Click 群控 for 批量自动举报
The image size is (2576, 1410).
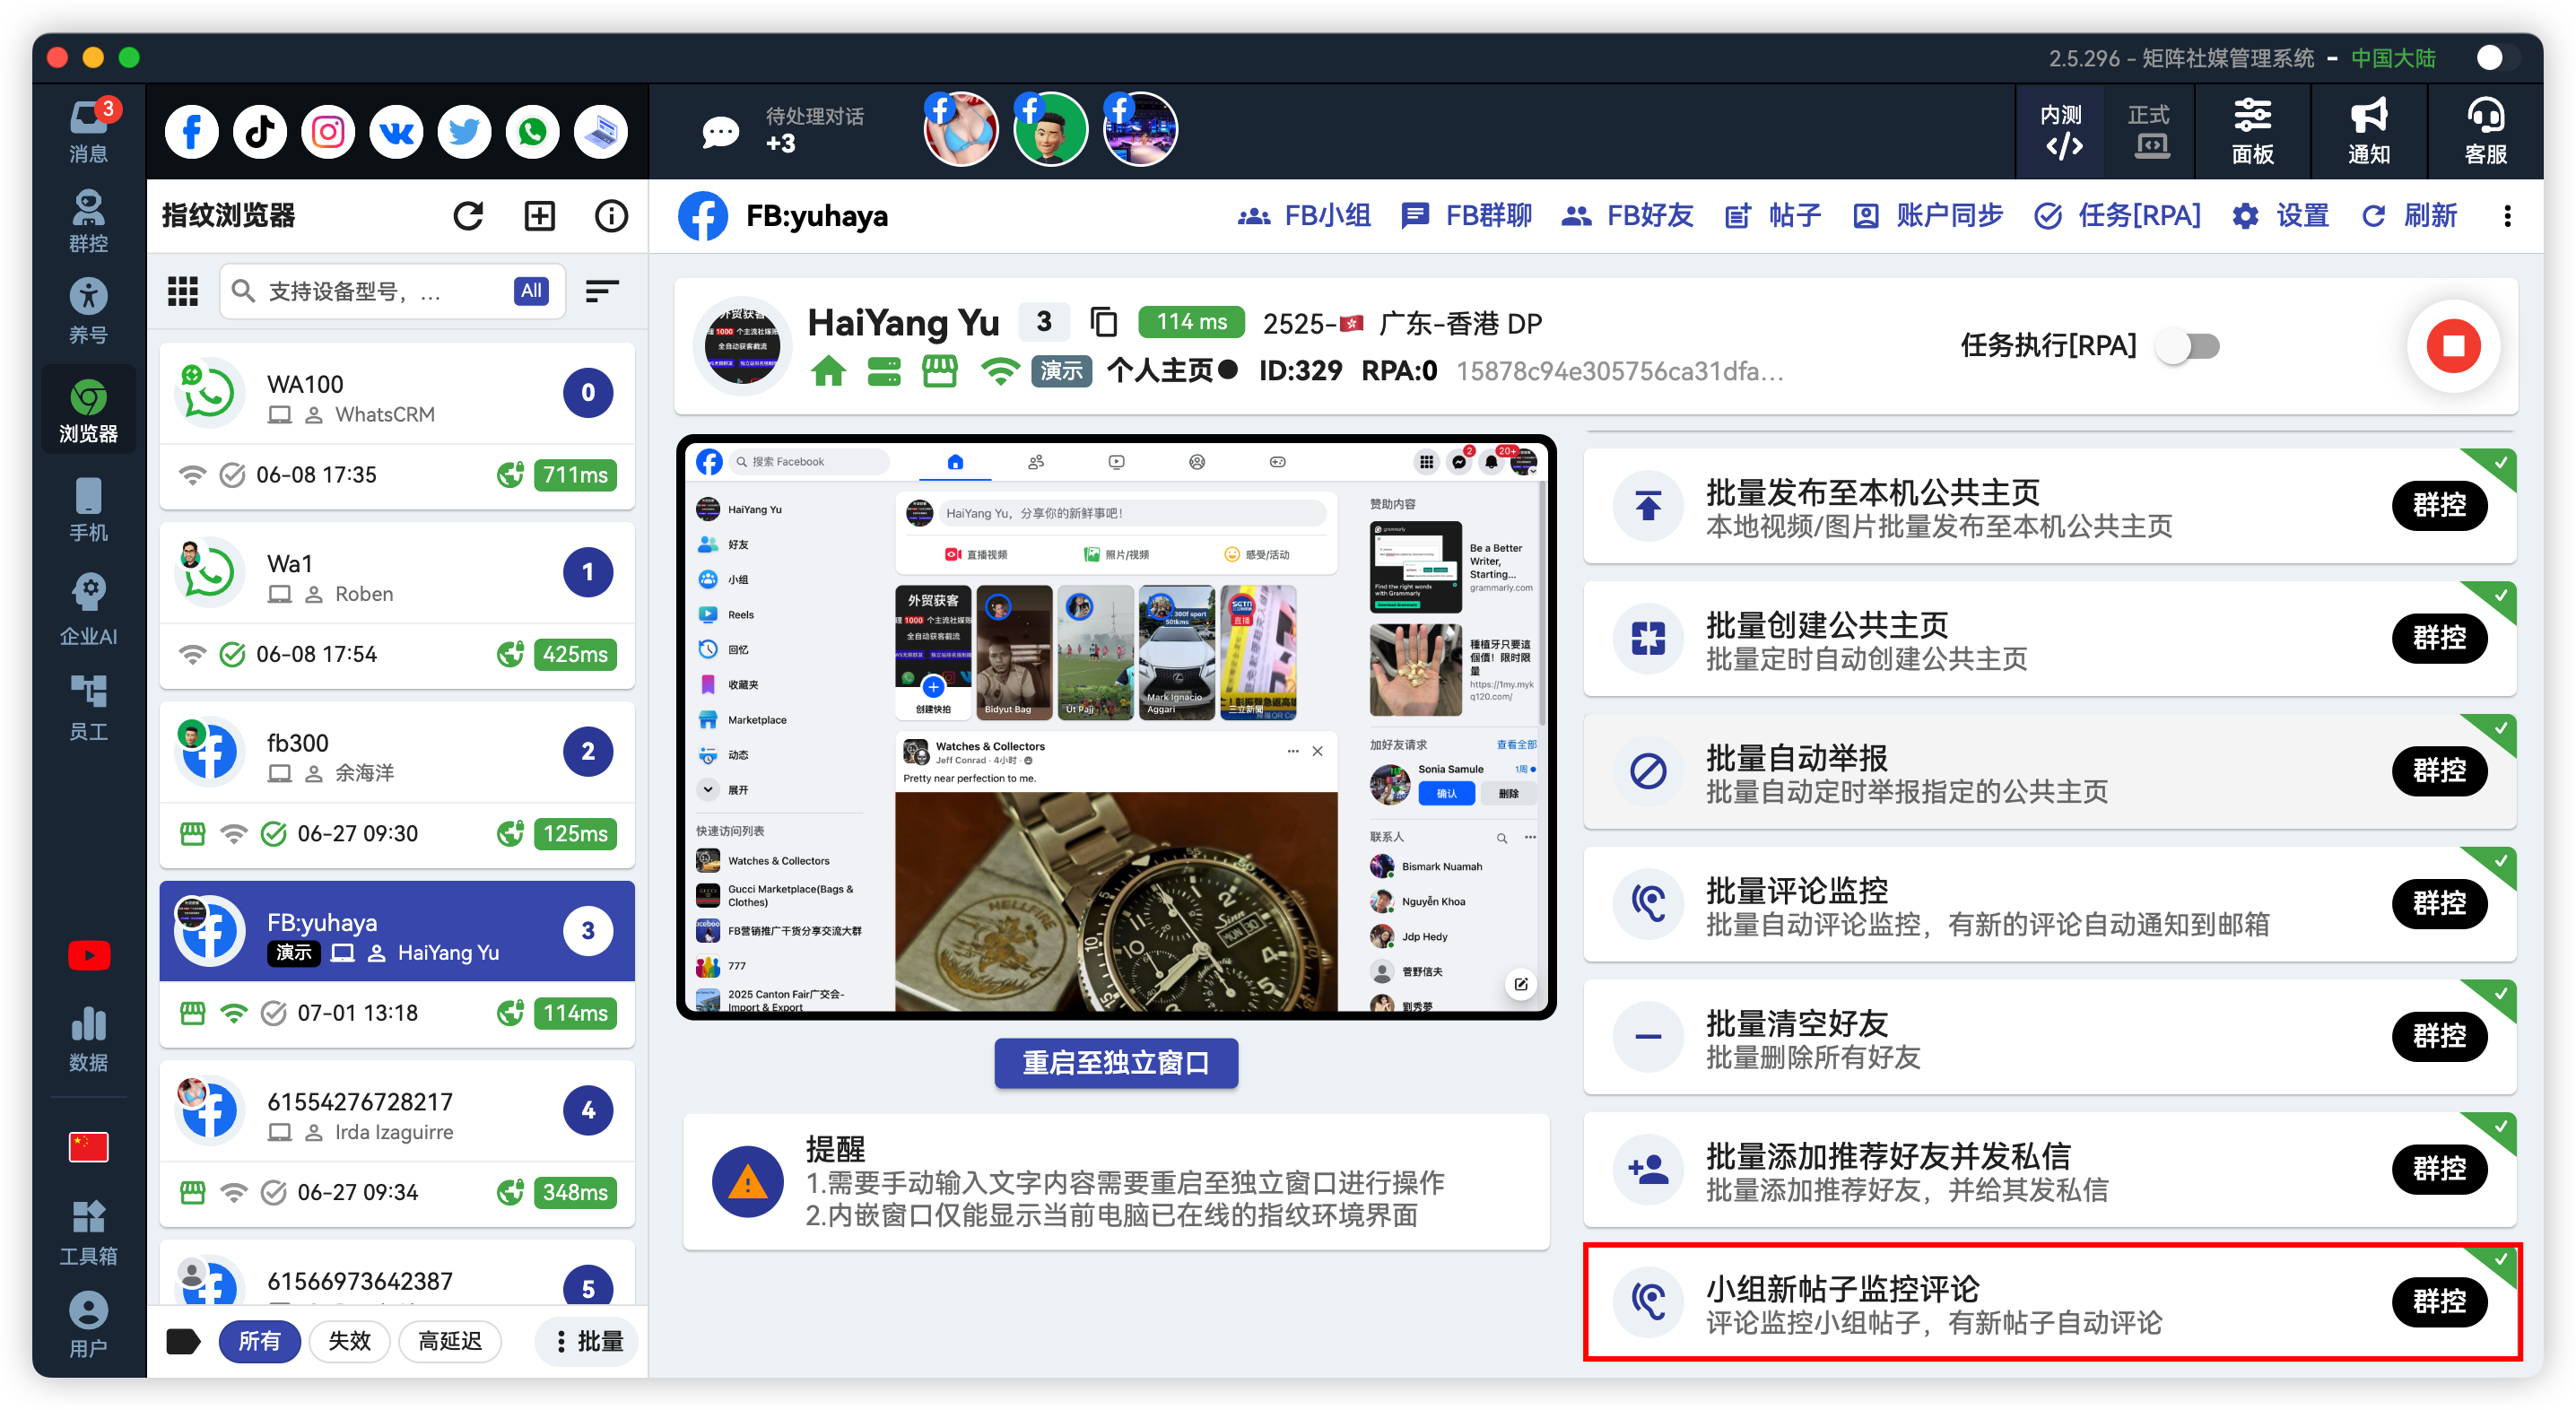(x=2439, y=771)
